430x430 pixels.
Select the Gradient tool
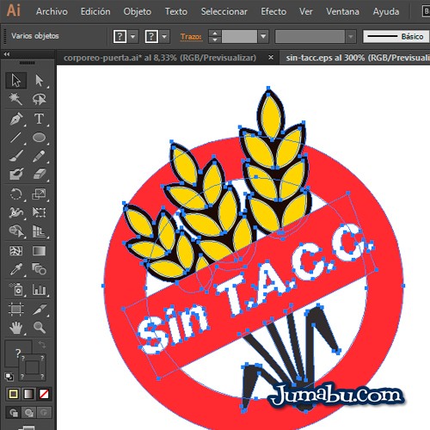[x=39, y=251]
